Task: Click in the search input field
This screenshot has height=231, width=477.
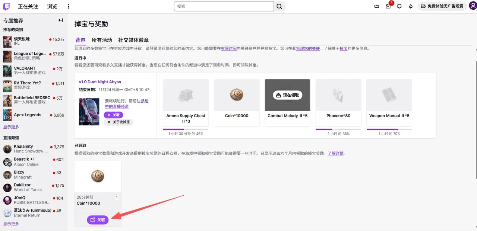Action: point(224,6)
